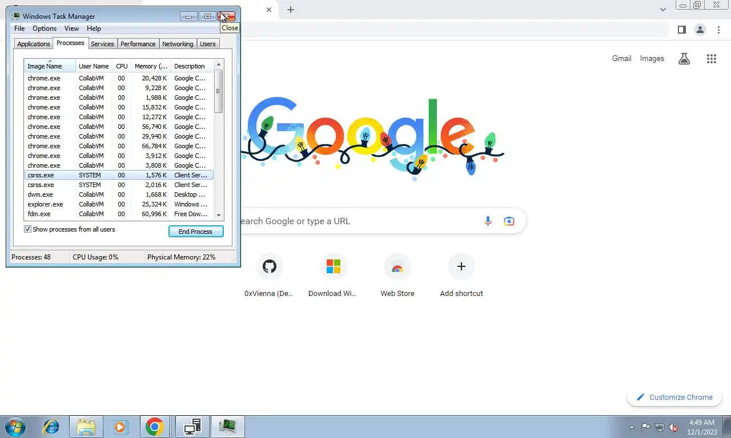The width and height of the screenshot is (731, 438).
Task: Select chrome.exe row with 20,428 K
Action: [119, 78]
